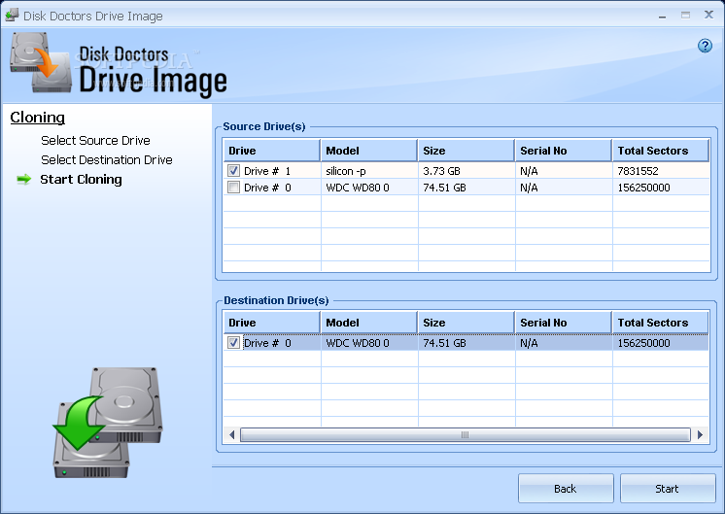Sort source list by Total Sectors column

click(x=661, y=151)
